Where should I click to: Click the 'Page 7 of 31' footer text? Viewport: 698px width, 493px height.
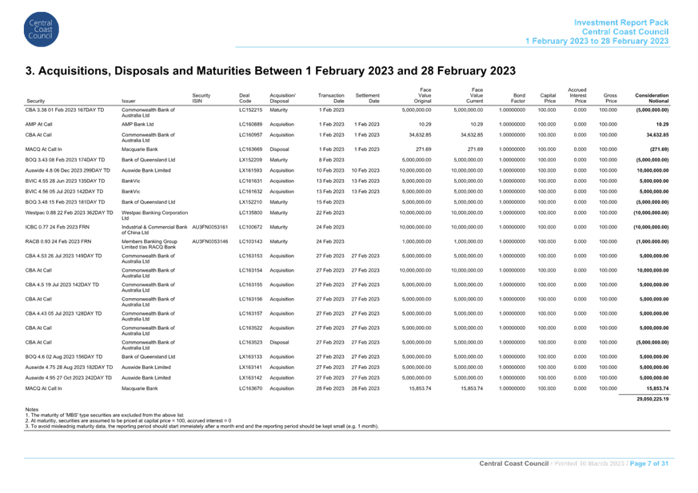(649, 463)
